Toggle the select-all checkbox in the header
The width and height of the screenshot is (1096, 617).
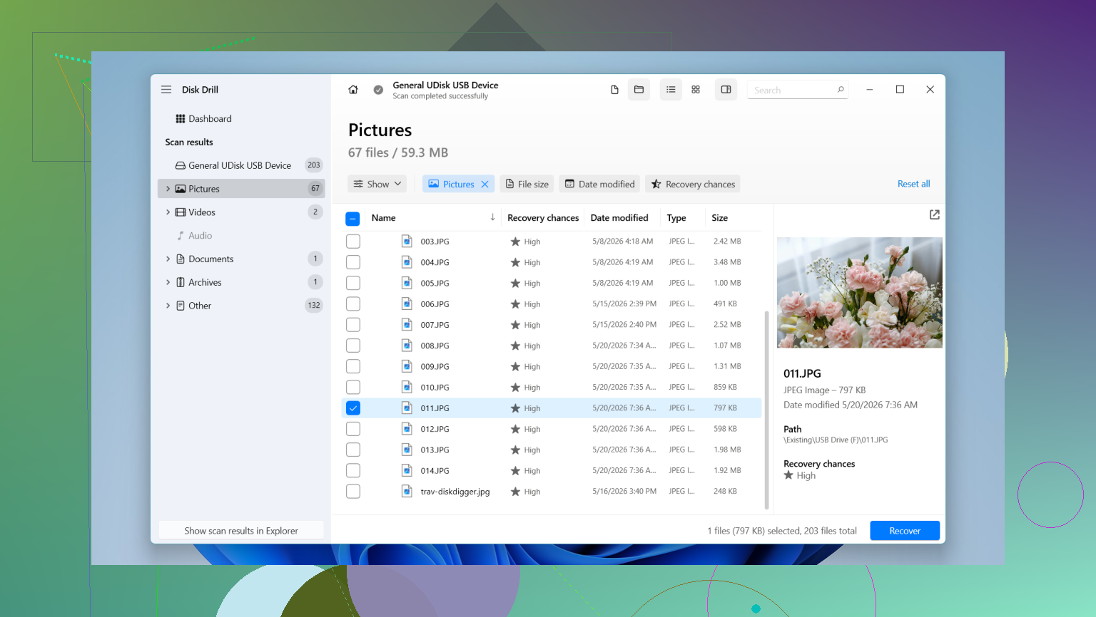[352, 219]
